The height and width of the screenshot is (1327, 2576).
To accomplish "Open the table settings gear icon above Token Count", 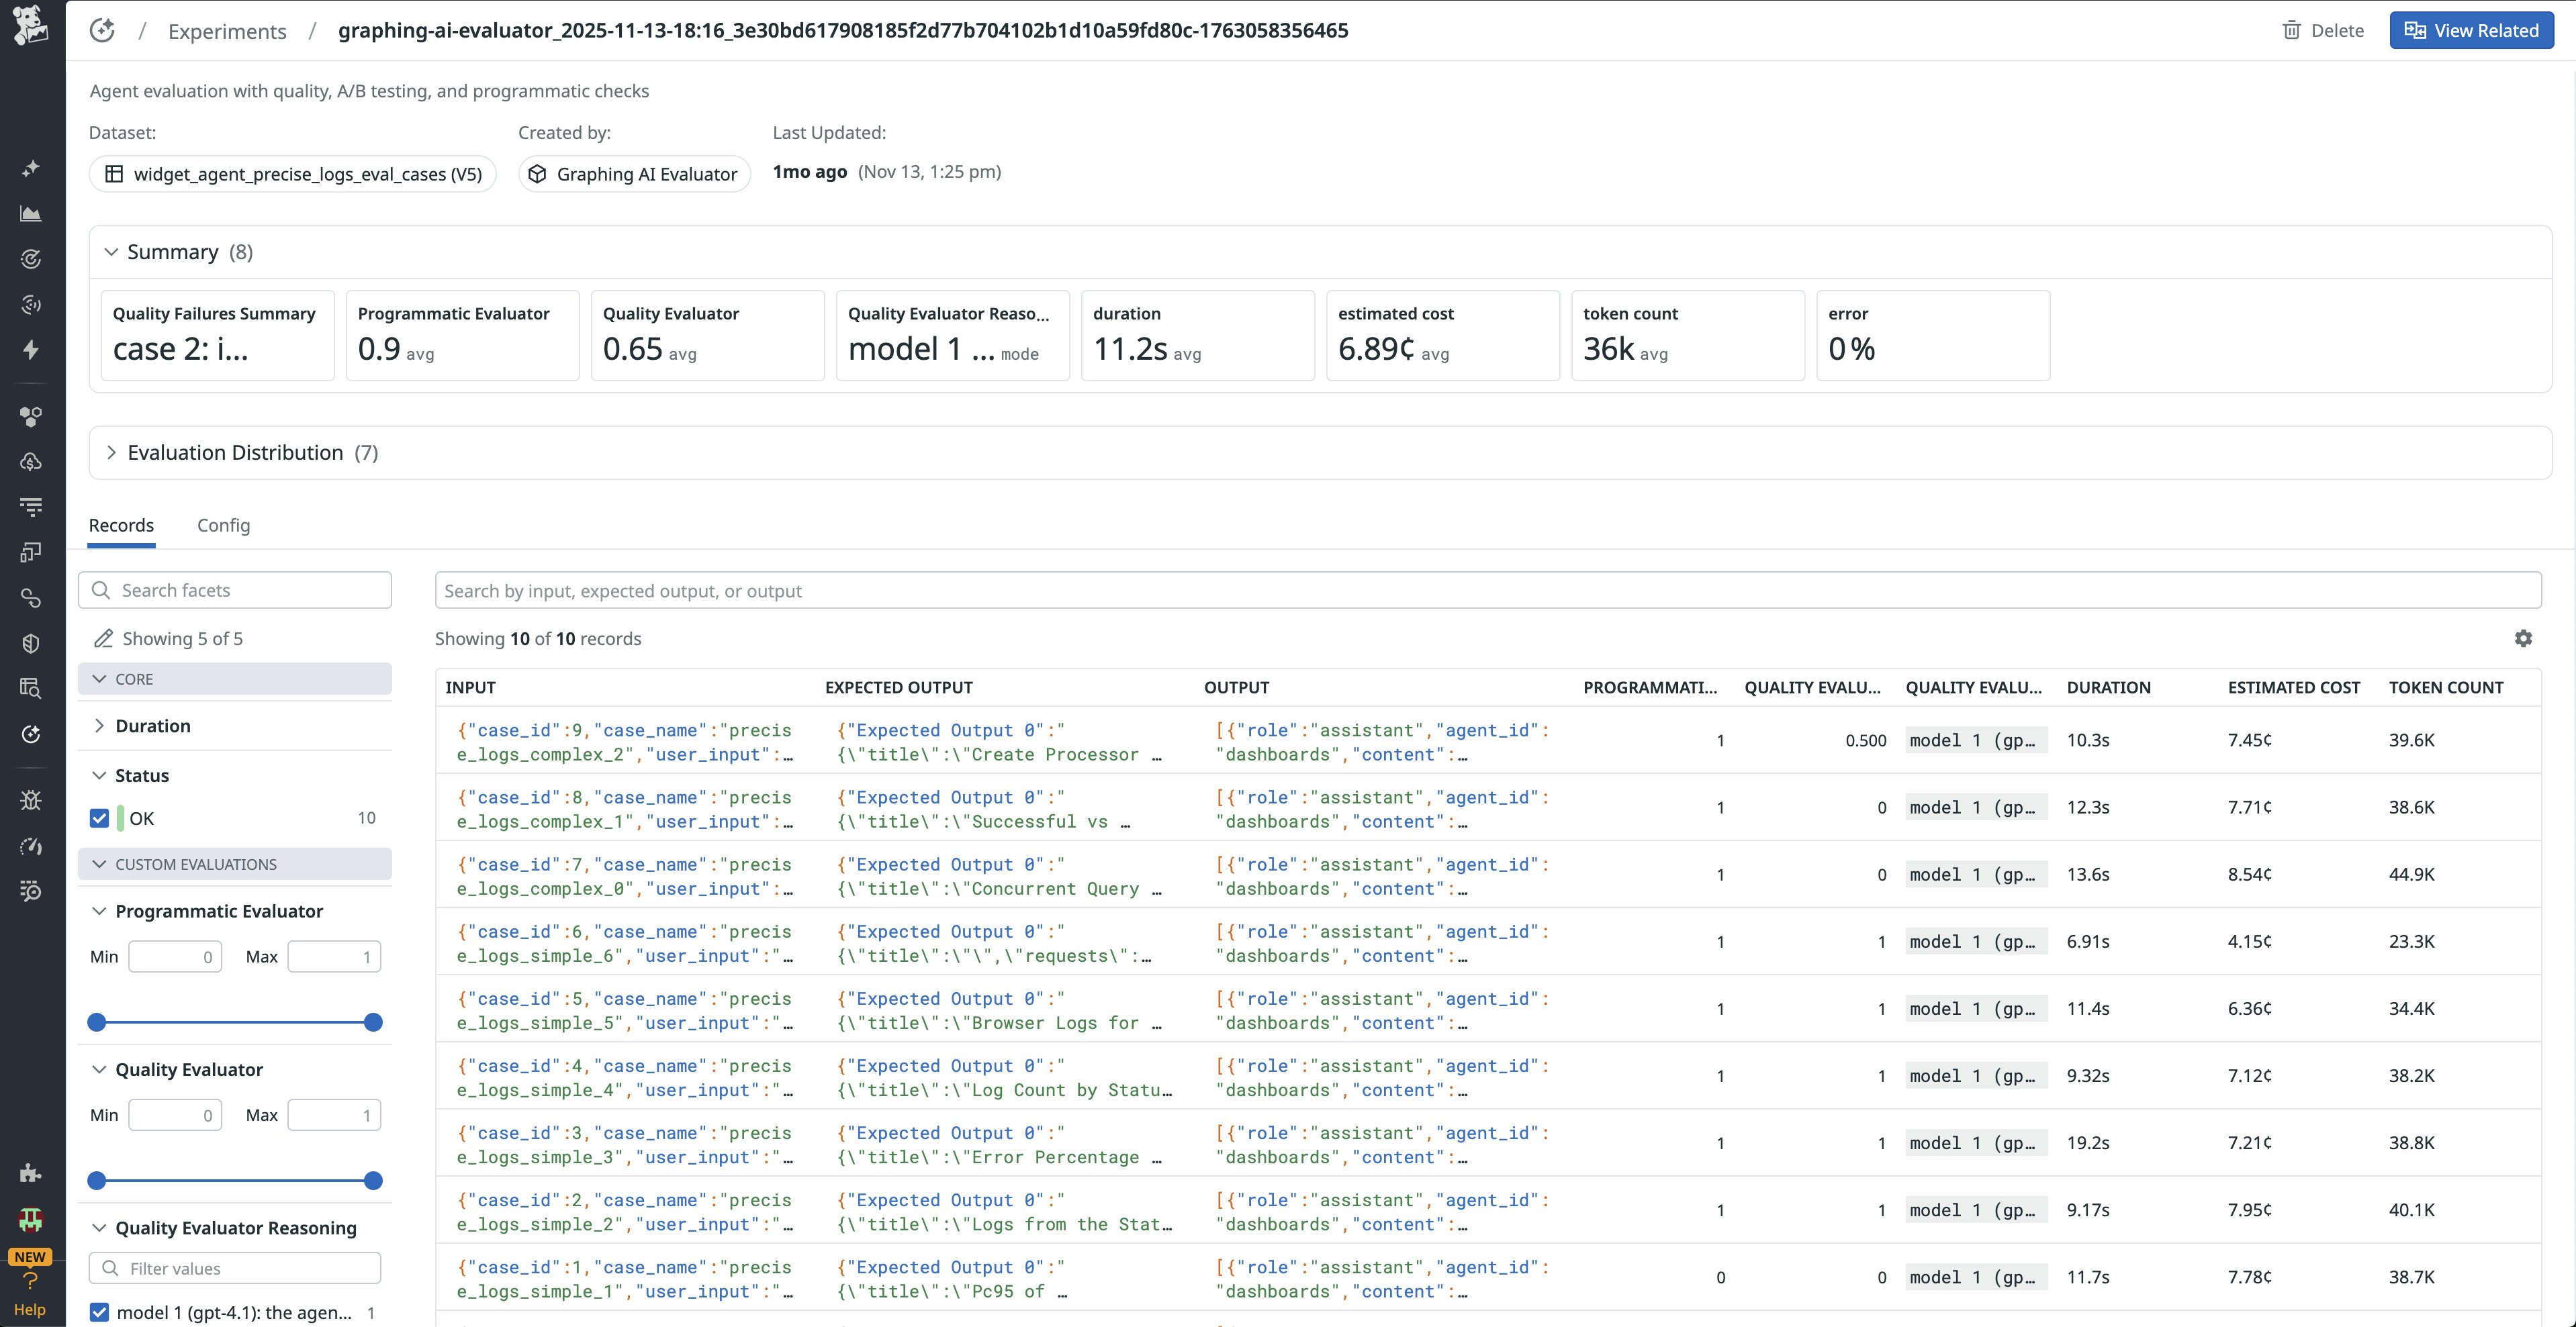I will [2524, 638].
